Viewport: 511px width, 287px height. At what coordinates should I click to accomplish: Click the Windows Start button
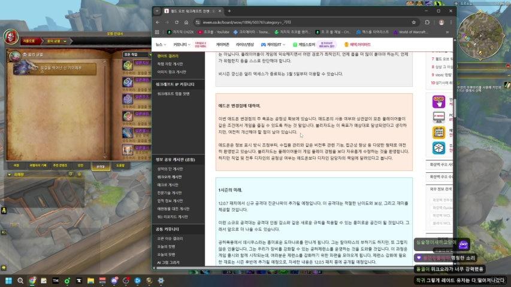[x=9, y=280]
